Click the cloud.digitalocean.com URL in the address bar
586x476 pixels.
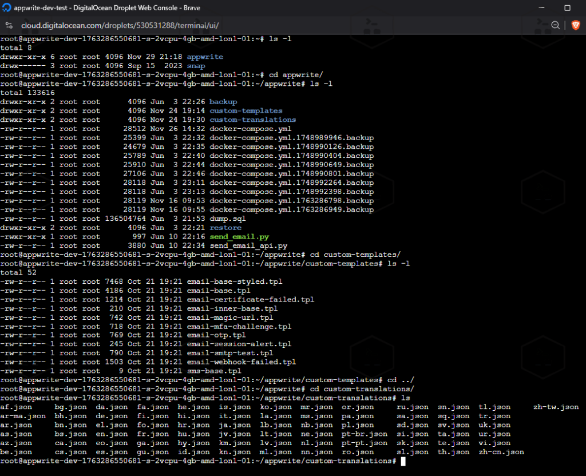click(x=120, y=25)
